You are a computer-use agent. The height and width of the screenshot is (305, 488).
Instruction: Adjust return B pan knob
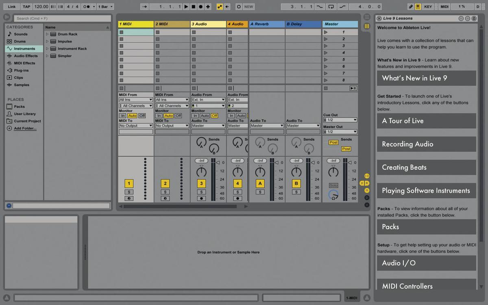click(296, 172)
